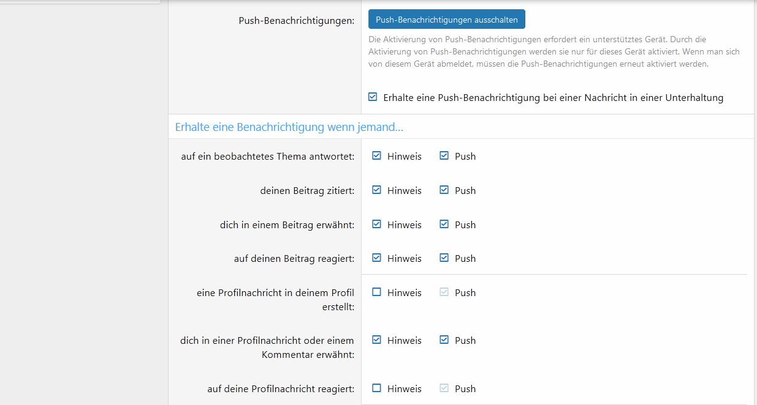This screenshot has height=405, width=757.
Task: Turn off Hinweis for auf deinen Beitrag reagiert
Action: 377,258
